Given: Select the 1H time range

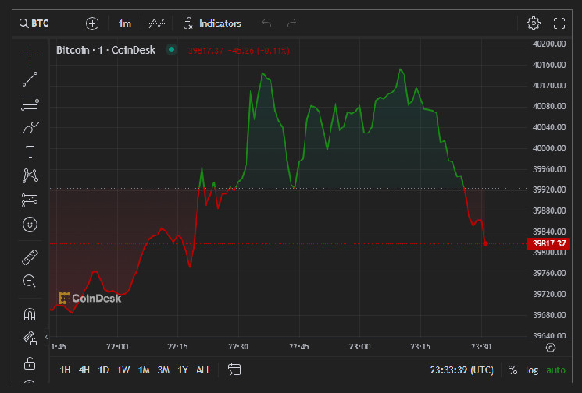Looking at the screenshot, I should click(x=66, y=370).
